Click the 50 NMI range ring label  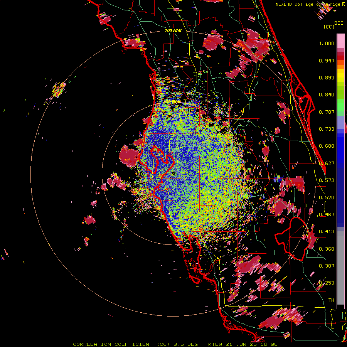(x=173, y=102)
